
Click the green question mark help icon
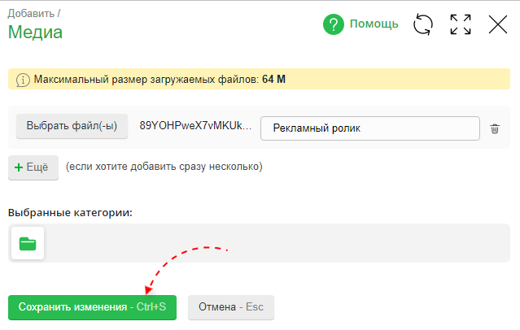[334, 24]
